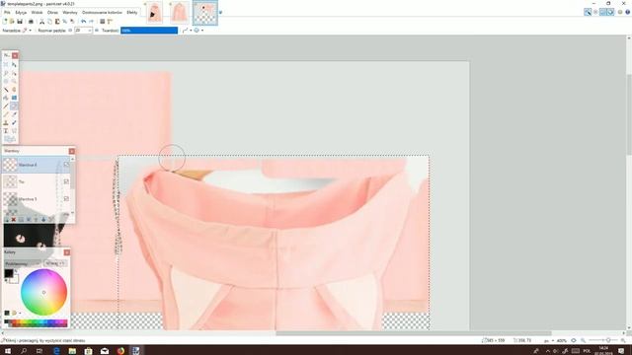This screenshot has height=355, width=632.
Task: Open the Obraz menu
Action: point(52,13)
